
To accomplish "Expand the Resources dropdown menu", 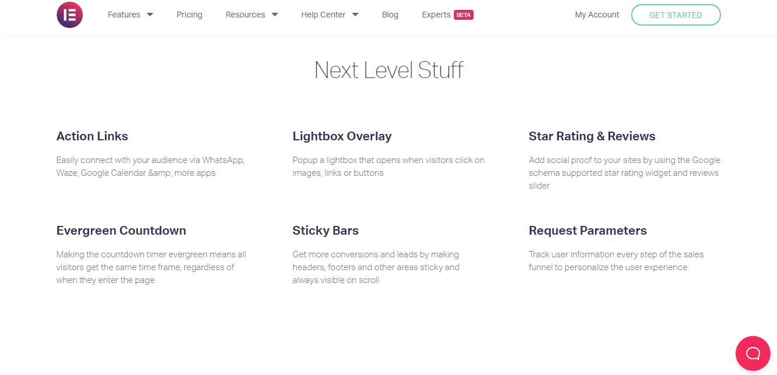I will 251,15.
